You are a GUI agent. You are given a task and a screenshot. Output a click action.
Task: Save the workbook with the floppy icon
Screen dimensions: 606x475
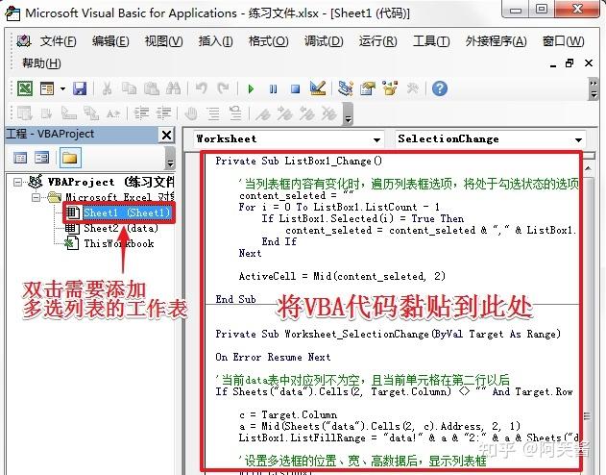tap(80, 88)
